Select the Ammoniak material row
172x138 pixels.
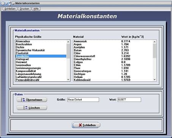(113, 41)
